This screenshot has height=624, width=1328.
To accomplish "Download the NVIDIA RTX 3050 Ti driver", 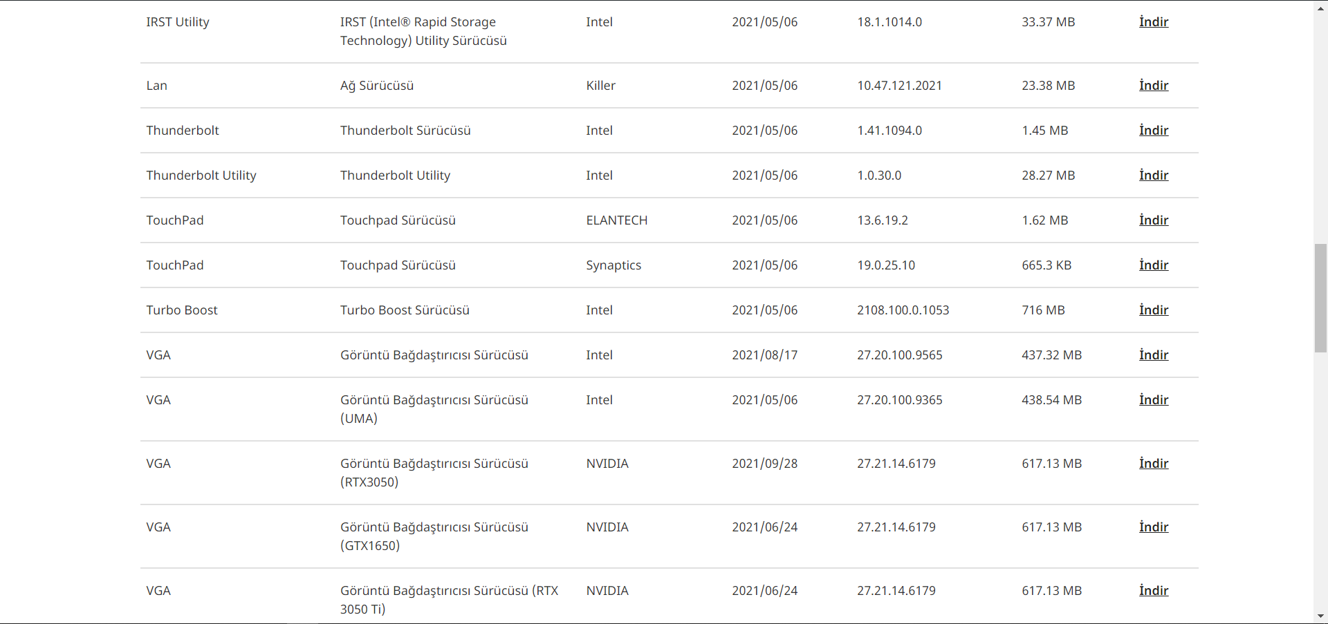I will 1154,591.
